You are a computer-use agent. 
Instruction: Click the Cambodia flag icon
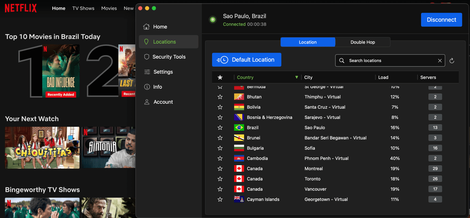(239, 158)
